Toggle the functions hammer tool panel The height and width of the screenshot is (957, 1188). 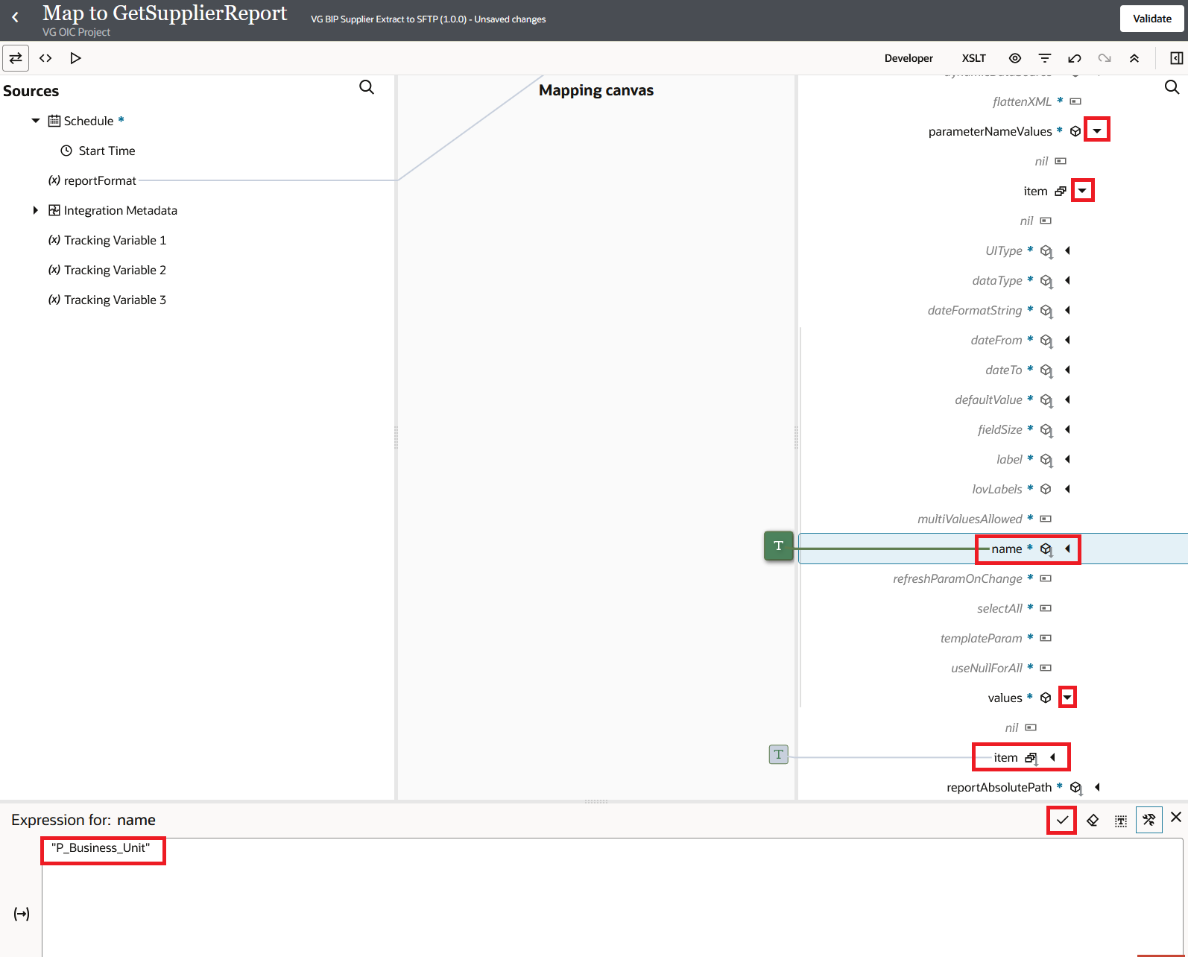click(1148, 820)
